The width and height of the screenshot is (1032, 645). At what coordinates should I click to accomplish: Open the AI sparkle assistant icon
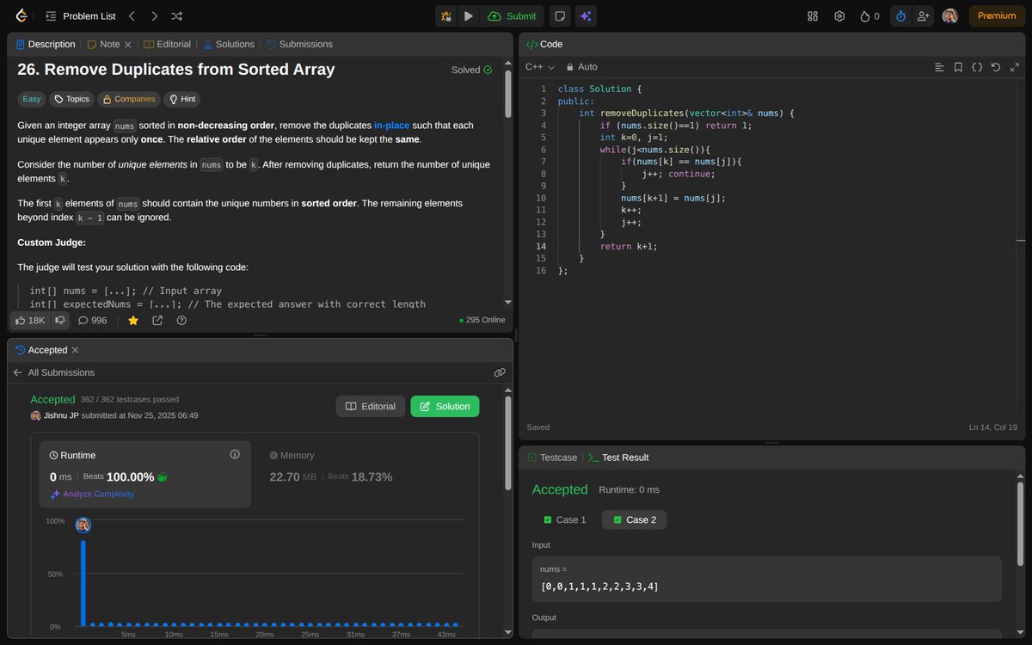(x=587, y=15)
